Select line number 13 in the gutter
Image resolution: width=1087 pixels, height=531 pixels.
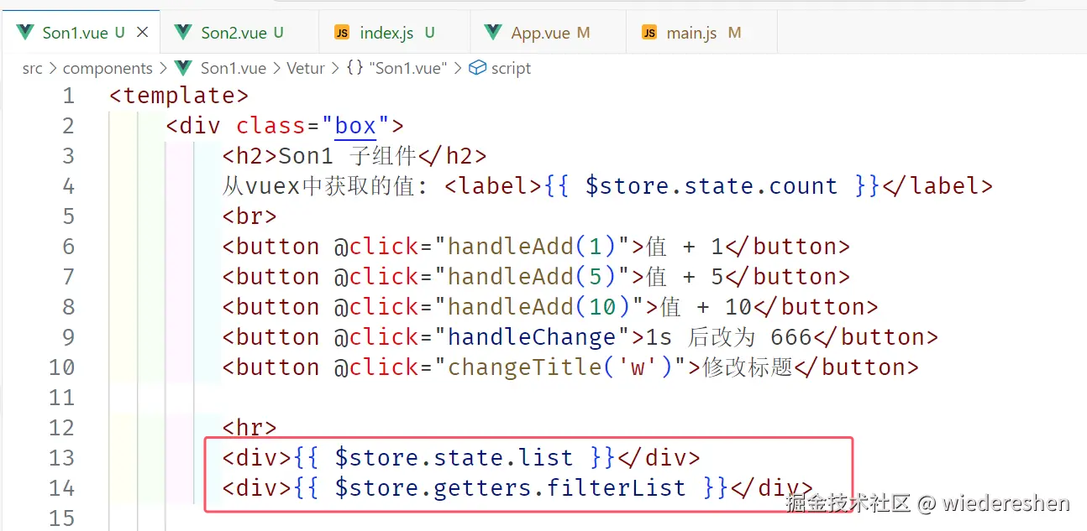[61, 457]
